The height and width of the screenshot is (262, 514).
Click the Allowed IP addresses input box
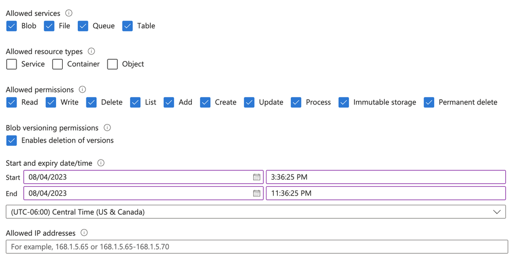pyautogui.click(x=257, y=247)
